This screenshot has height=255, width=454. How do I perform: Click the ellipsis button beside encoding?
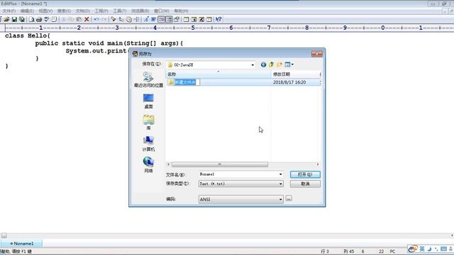pos(289,198)
